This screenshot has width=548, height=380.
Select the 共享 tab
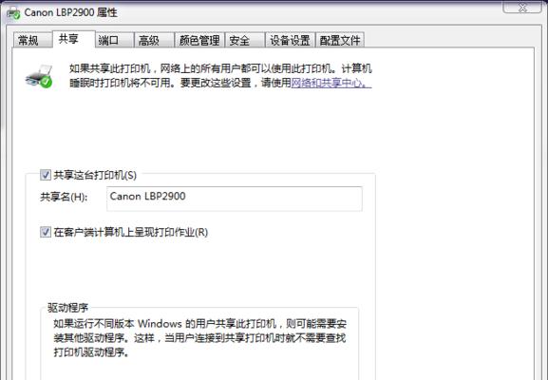pos(74,39)
